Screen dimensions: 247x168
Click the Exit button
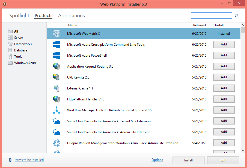(223, 160)
